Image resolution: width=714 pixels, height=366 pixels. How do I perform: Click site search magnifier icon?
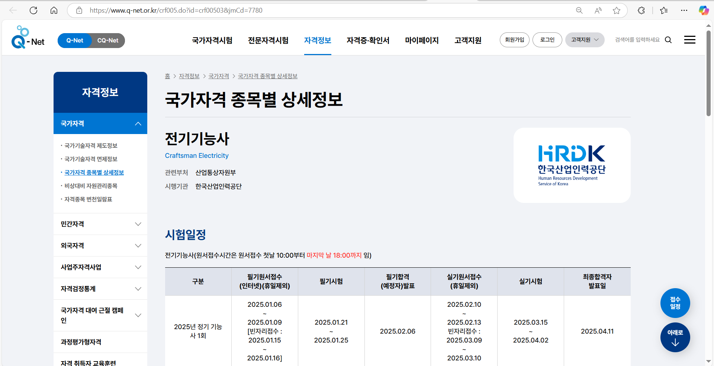point(668,40)
